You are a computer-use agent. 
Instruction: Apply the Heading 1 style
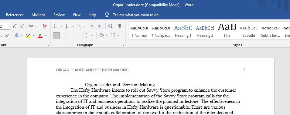[183, 30]
